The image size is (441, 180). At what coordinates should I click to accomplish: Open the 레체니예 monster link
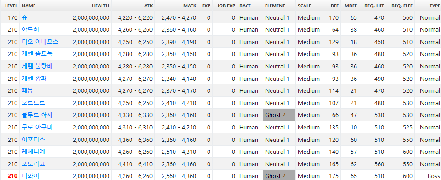[x=33, y=152]
